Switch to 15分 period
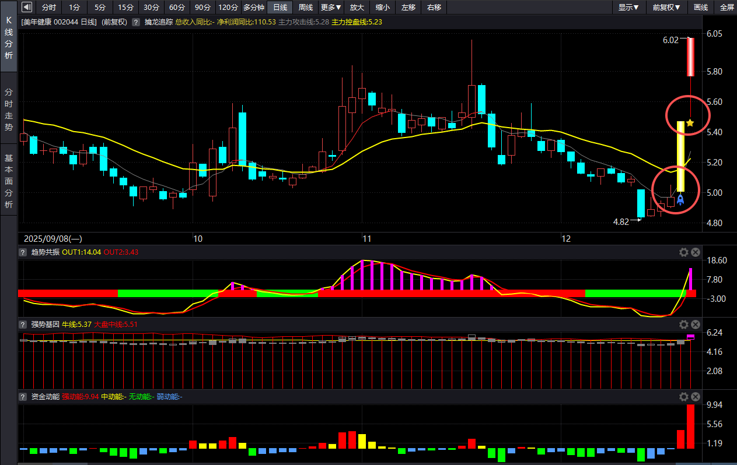The width and height of the screenshot is (737, 465). tap(125, 7)
